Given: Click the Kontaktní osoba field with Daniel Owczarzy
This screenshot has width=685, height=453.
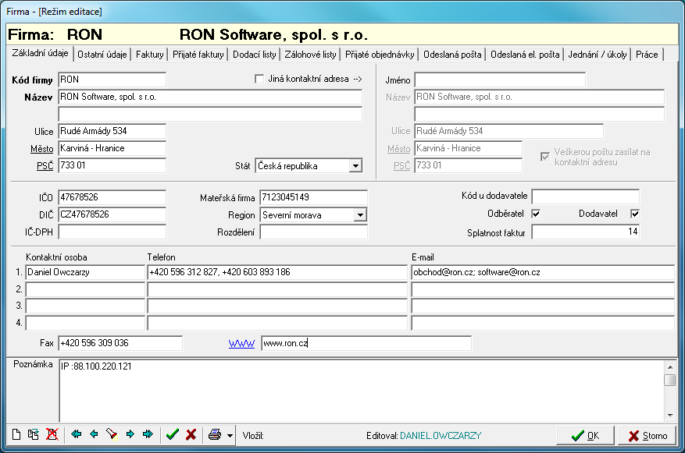Looking at the screenshot, I should click(85, 272).
